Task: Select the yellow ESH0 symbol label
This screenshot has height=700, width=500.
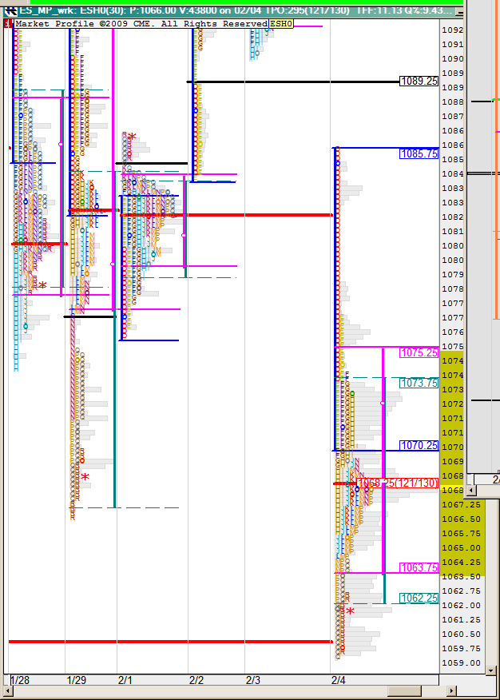Action: (x=281, y=24)
